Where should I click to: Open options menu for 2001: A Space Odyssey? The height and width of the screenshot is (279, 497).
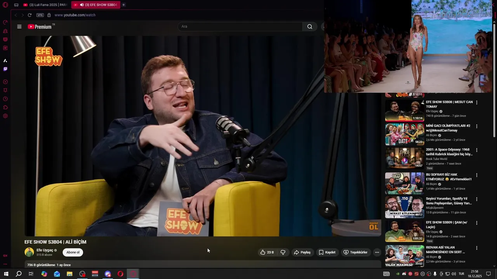coord(477,150)
